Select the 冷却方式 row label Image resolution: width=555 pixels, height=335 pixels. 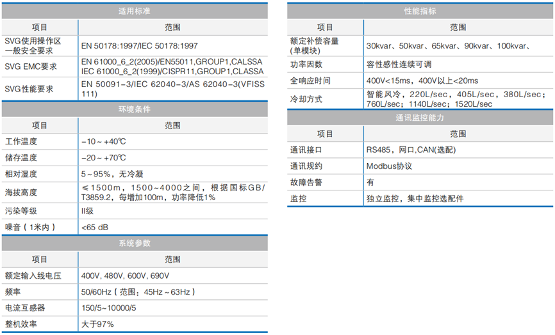[x=306, y=99]
